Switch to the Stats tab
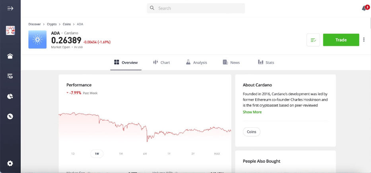The width and height of the screenshot is (371, 173). pyautogui.click(x=266, y=62)
